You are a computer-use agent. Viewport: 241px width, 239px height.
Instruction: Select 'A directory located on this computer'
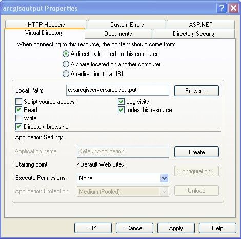click(66, 54)
